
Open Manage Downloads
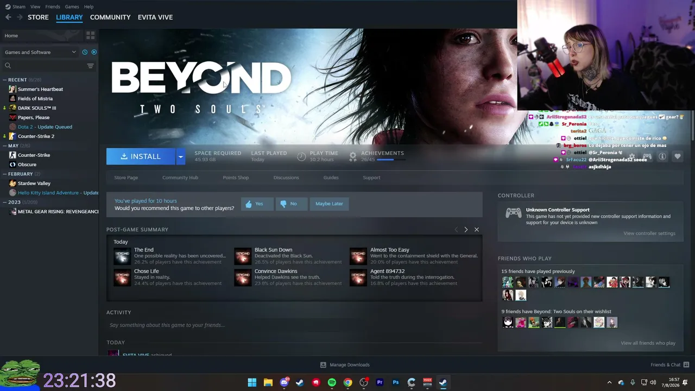click(x=345, y=365)
